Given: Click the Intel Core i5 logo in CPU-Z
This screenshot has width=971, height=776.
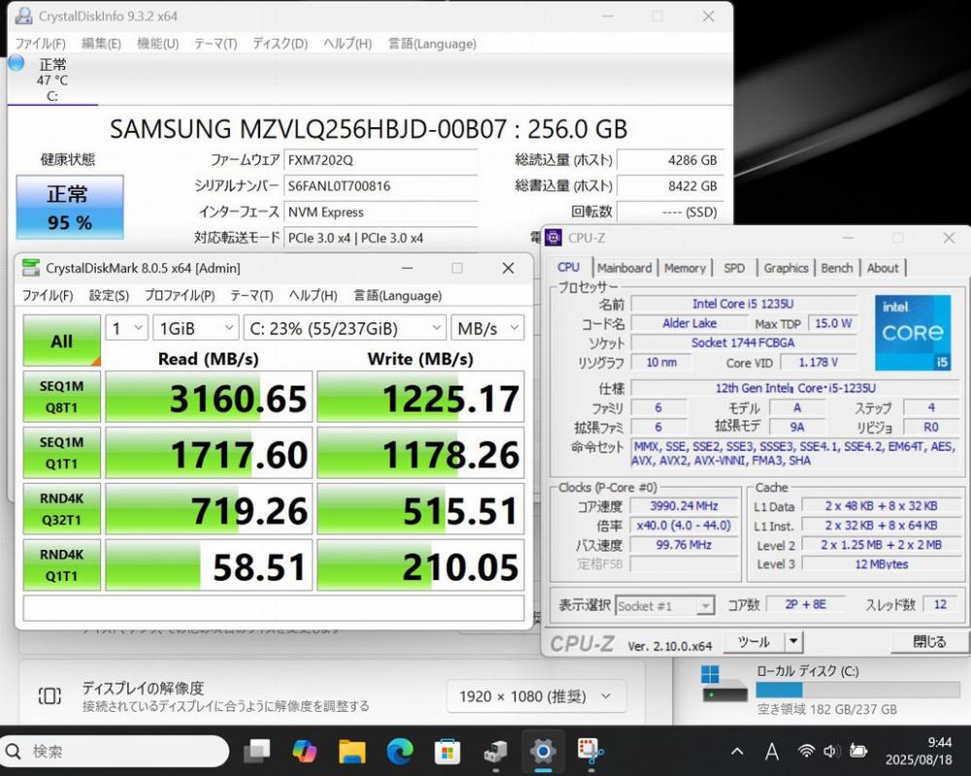Looking at the screenshot, I should [x=912, y=332].
